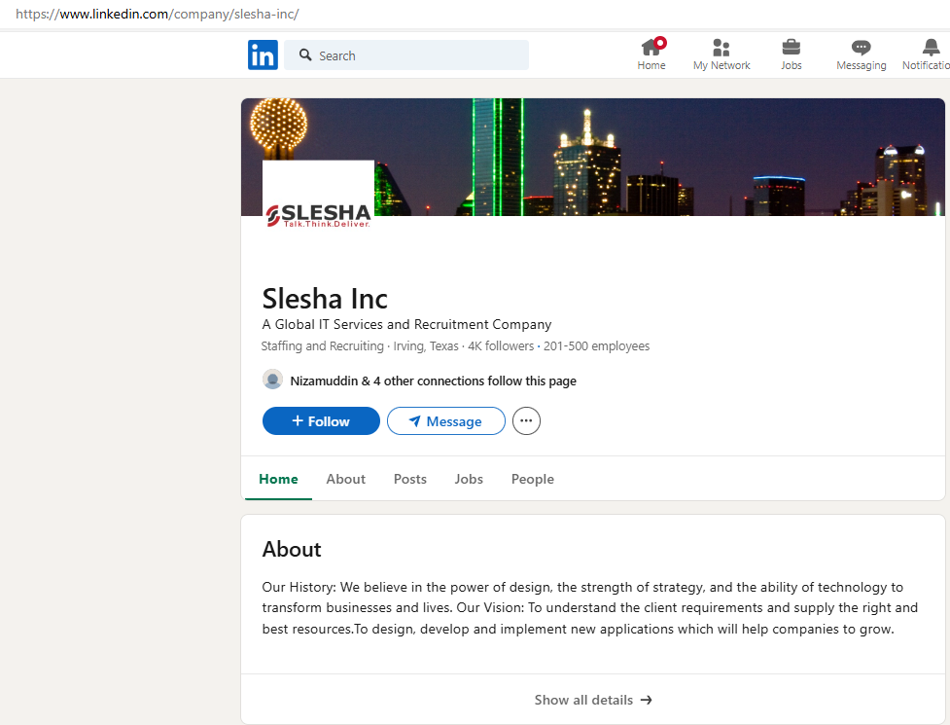950x725 pixels.
Task: Switch to the About tab
Action: tap(345, 479)
